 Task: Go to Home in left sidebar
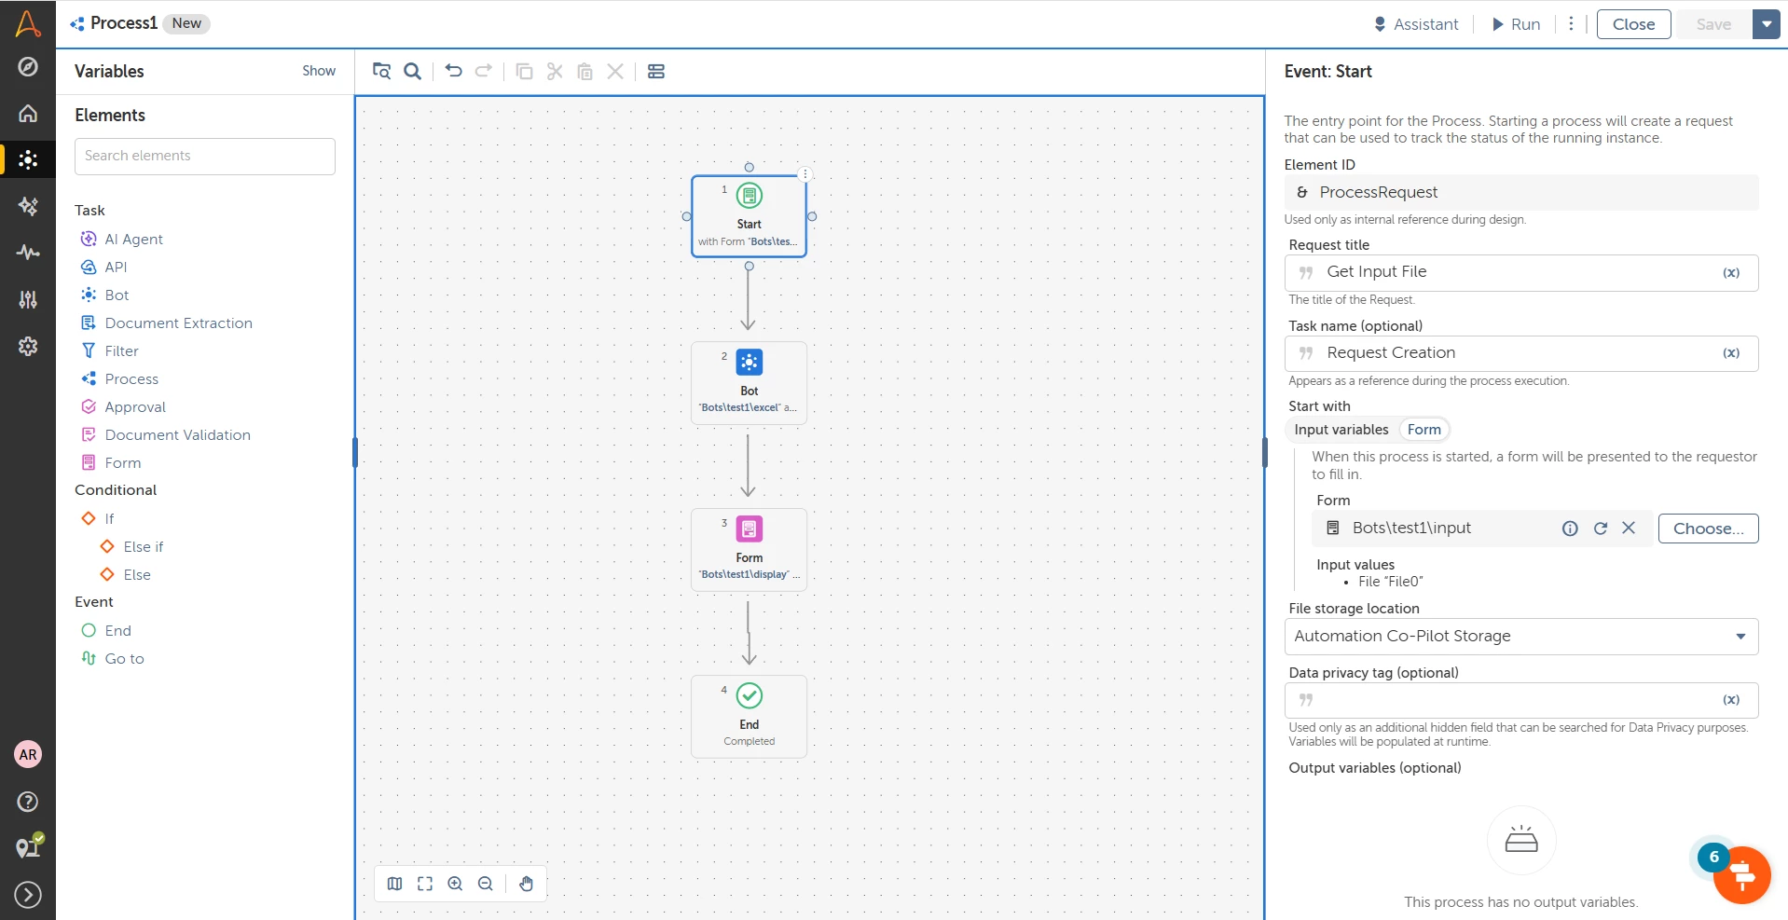coord(28,114)
